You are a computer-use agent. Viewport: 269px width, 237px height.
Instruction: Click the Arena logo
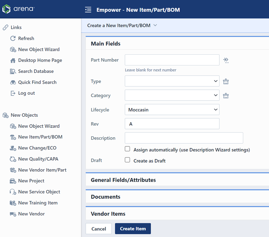click(x=18, y=9)
